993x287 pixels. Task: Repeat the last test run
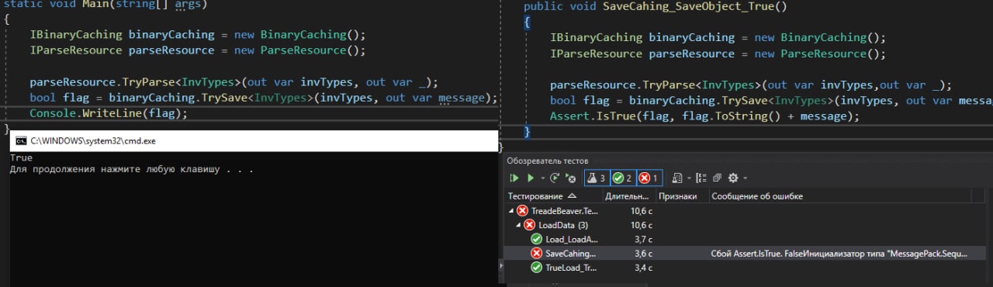click(x=555, y=178)
